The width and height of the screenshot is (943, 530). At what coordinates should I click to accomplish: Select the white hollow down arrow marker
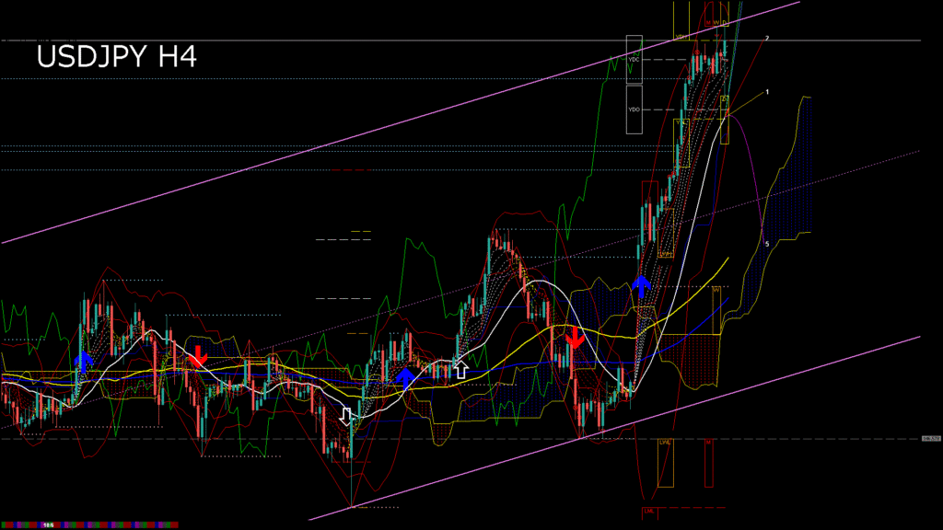click(x=346, y=417)
